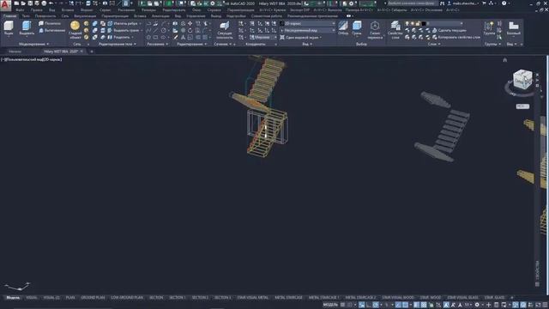Toggle the layer on/off lightbulb in layer dropdown

click(407, 23)
